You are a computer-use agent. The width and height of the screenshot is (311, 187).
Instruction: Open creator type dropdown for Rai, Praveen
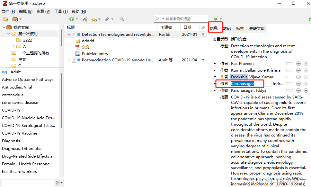coord(215,64)
